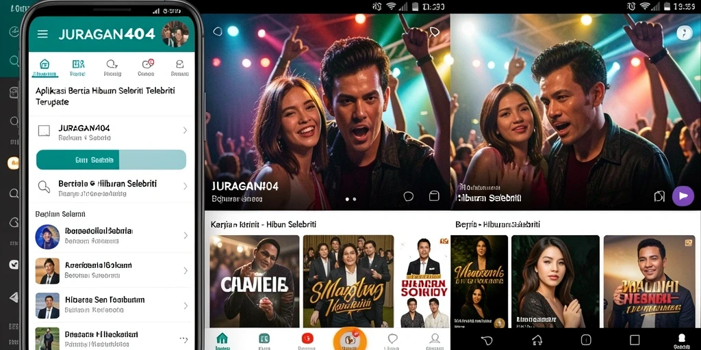Image resolution: width=701 pixels, height=350 pixels.
Task: Open the dark gold-script poster in right screen
Action: (x=479, y=281)
